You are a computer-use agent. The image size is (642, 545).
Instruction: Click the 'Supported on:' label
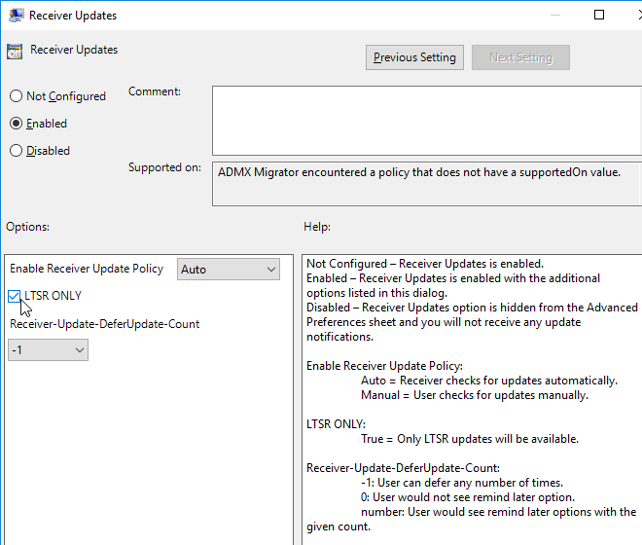click(164, 167)
